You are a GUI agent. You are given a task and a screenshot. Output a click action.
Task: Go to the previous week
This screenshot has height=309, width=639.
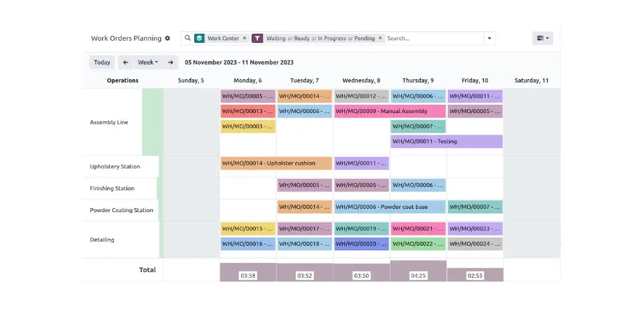126,63
